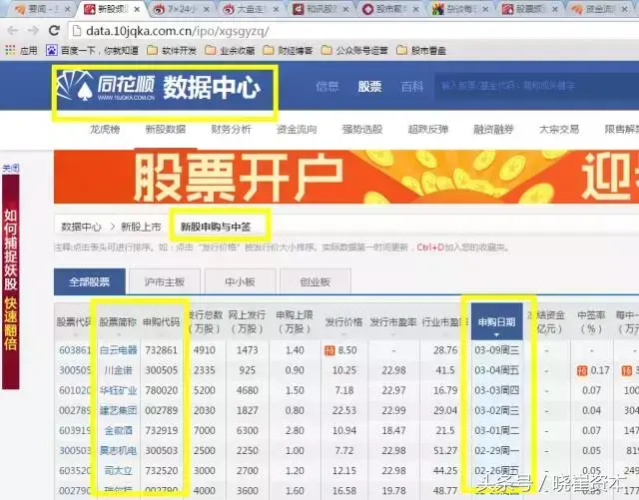Close the 大盘 browser tab
The width and height of the screenshot is (639, 500).
pyautogui.click(x=276, y=9)
